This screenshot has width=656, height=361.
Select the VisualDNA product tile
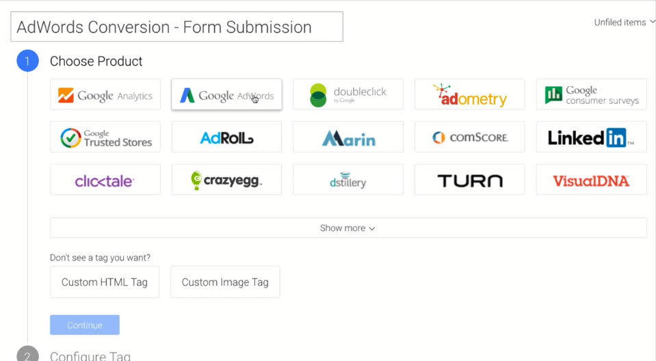(x=591, y=180)
